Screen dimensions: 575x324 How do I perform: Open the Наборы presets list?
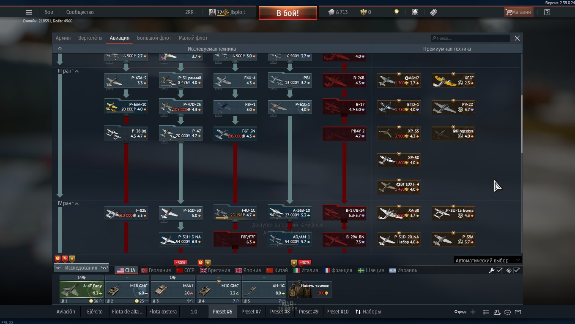pyautogui.click(x=368, y=312)
